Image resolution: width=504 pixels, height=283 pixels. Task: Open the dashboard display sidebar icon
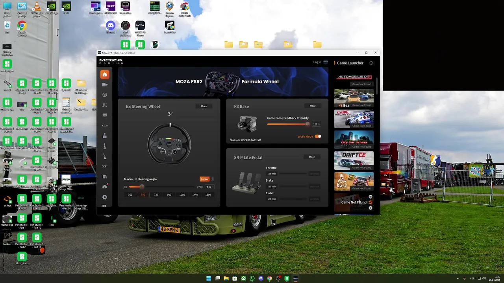pos(104,115)
